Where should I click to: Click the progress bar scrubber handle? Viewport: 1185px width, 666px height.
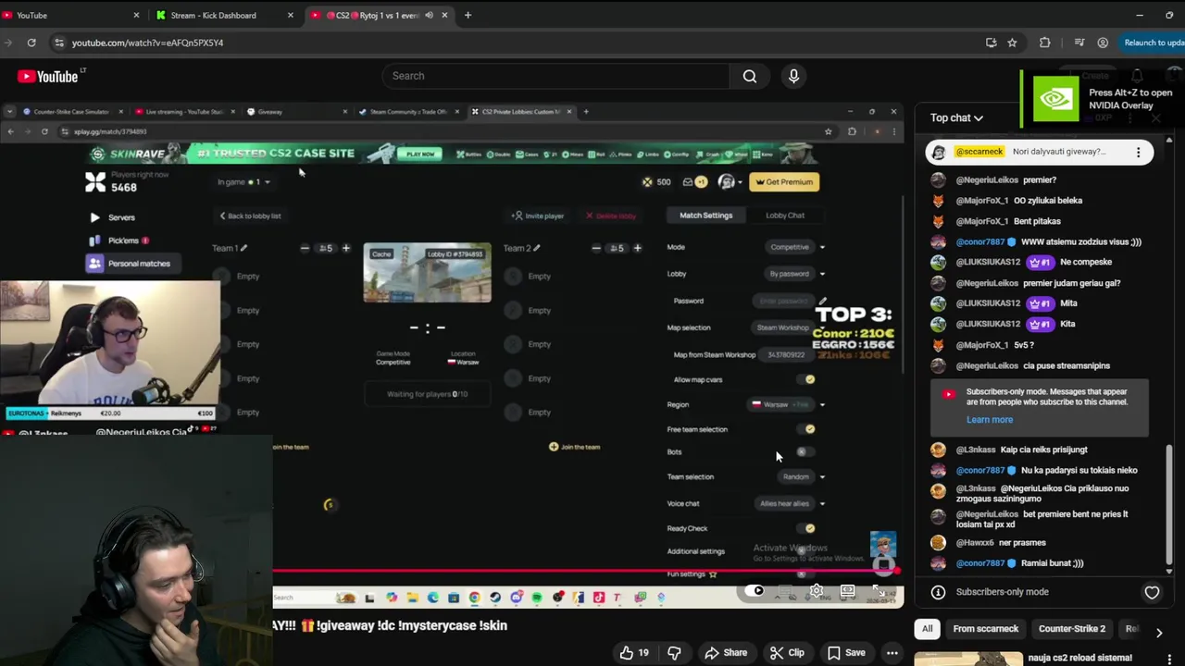pyautogui.click(x=897, y=571)
